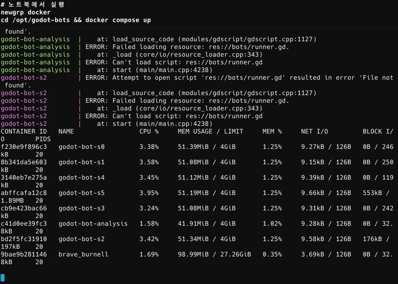Click the 'Can't load script' error in the godot-bot-s2 log

click(147, 116)
